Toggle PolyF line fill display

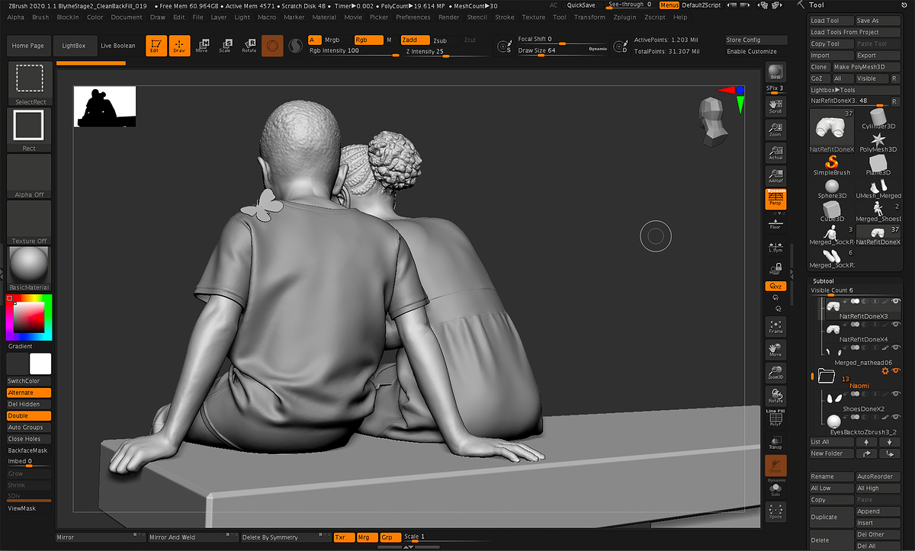pyautogui.click(x=775, y=417)
